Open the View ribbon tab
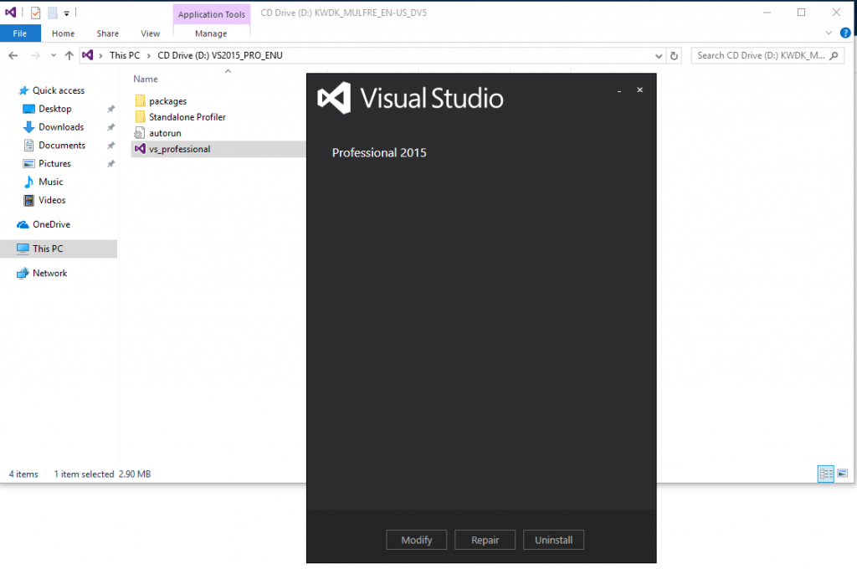This screenshot has width=857, height=574. pyautogui.click(x=151, y=33)
